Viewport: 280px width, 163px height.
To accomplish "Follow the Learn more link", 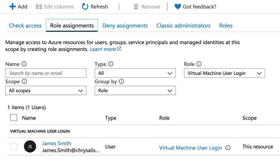I will coord(103,49).
